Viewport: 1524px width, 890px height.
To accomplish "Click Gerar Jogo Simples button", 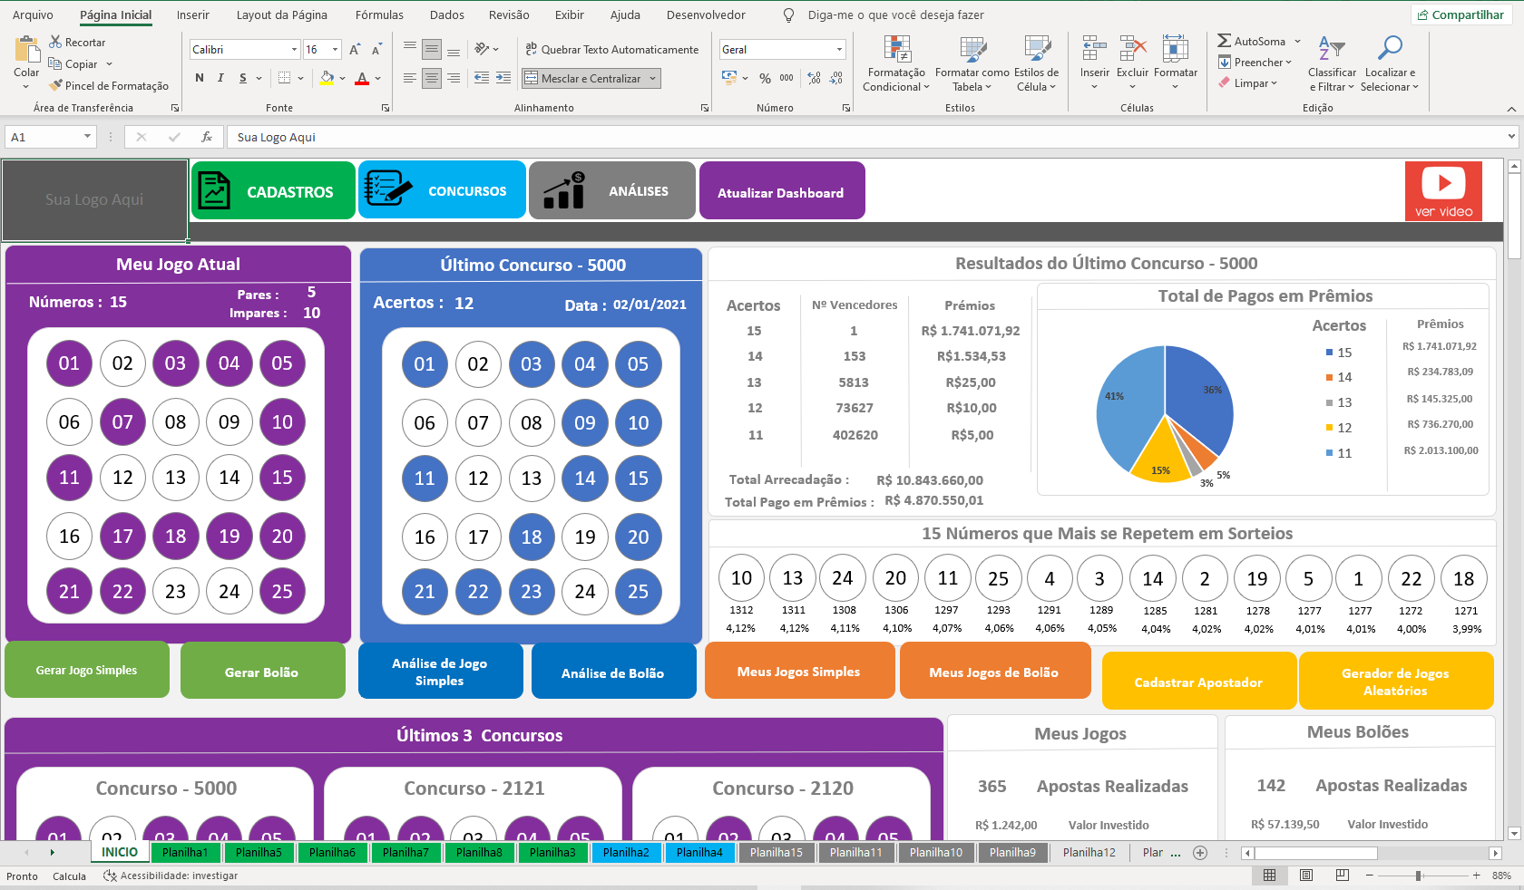I will 87,670.
